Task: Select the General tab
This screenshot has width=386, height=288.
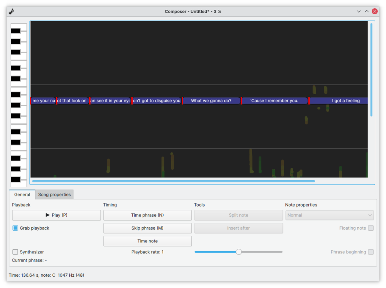Action: pyautogui.click(x=22, y=195)
